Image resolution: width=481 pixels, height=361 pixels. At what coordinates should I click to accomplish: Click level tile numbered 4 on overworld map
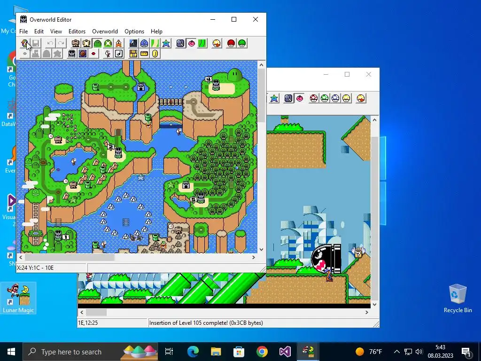coord(208,79)
